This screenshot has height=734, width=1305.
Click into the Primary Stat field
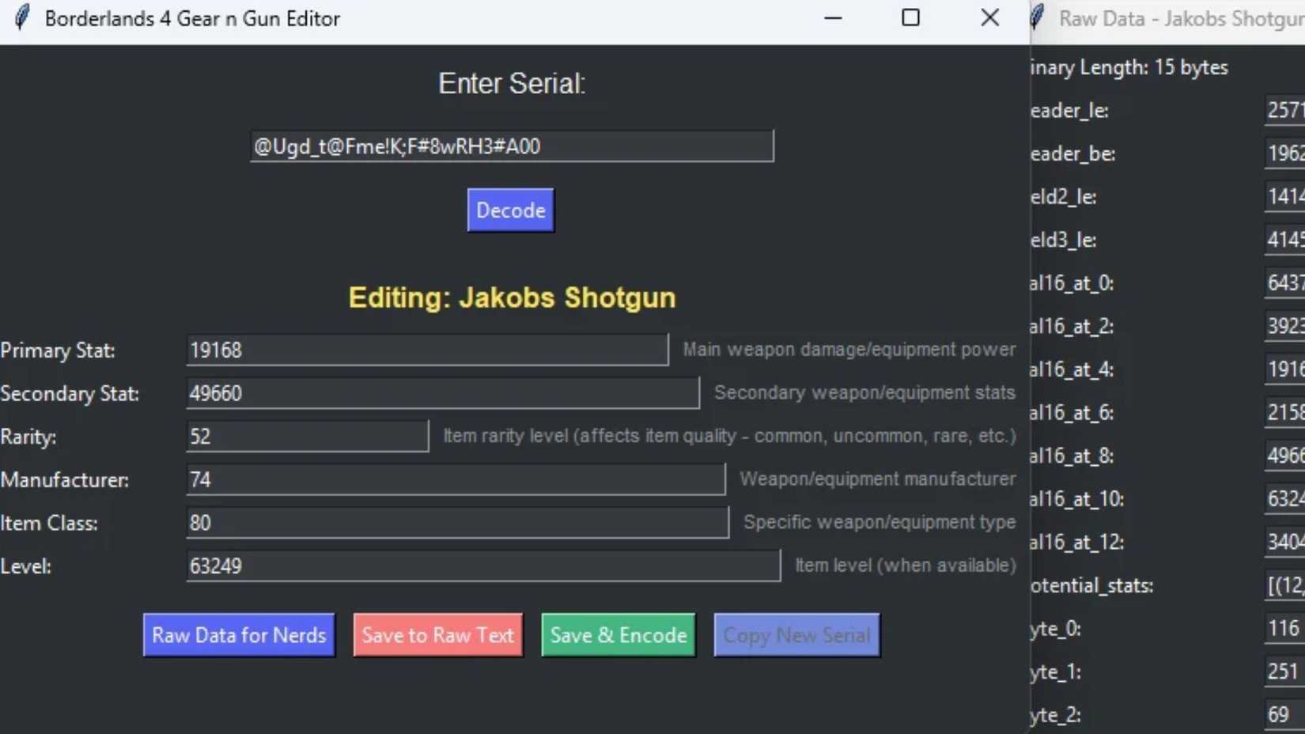pos(427,350)
